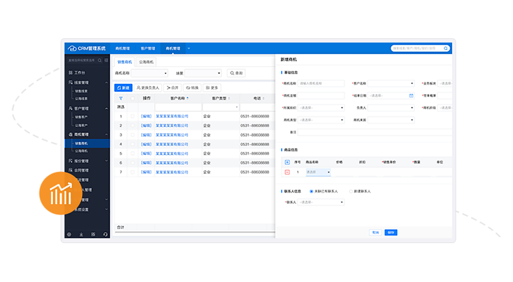Select the 关联已有联系人 radio button
The image size is (513, 282).
[312, 191]
